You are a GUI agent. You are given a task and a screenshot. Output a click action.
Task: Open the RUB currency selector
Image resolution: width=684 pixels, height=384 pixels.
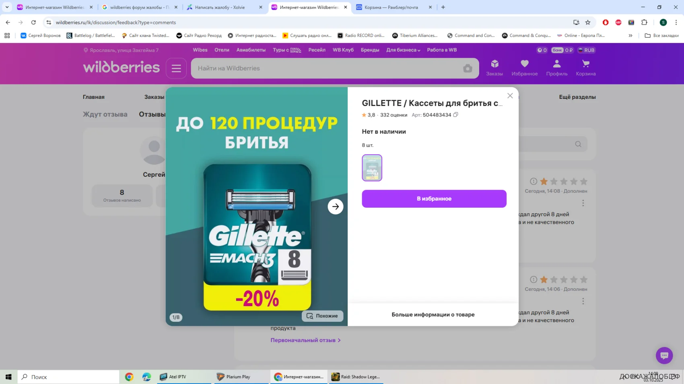[586, 50]
